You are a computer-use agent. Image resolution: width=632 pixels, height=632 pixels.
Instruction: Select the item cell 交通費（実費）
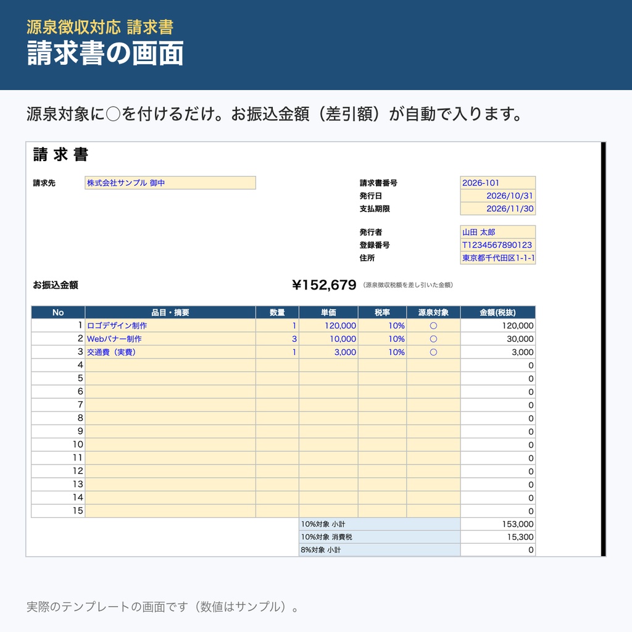(170, 352)
